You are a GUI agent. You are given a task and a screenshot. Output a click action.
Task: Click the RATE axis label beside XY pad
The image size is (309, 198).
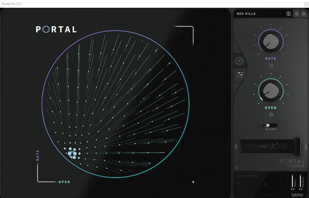(x=38, y=155)
